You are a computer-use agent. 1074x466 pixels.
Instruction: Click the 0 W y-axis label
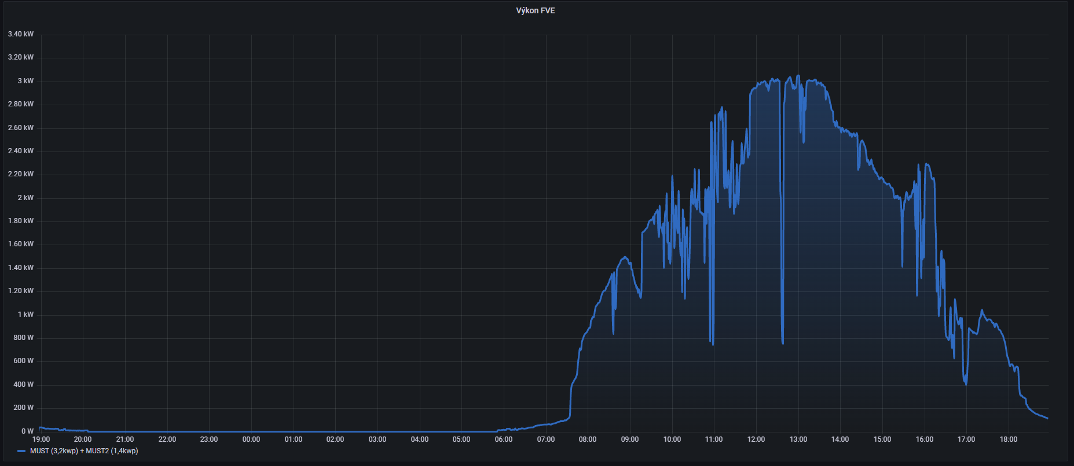[27, 431]
